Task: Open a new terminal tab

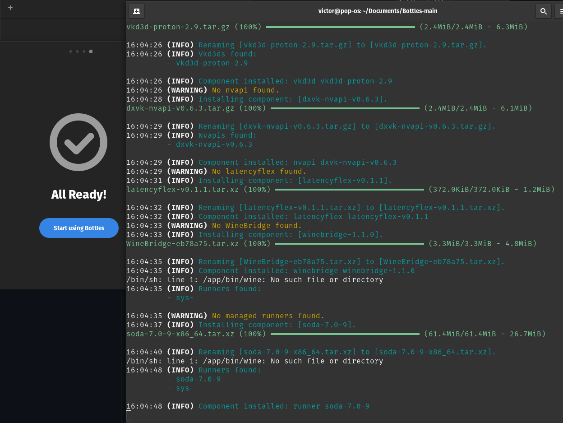Action: pos(137,11)
